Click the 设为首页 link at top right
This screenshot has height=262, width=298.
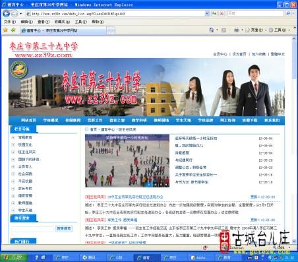(239, 54)
